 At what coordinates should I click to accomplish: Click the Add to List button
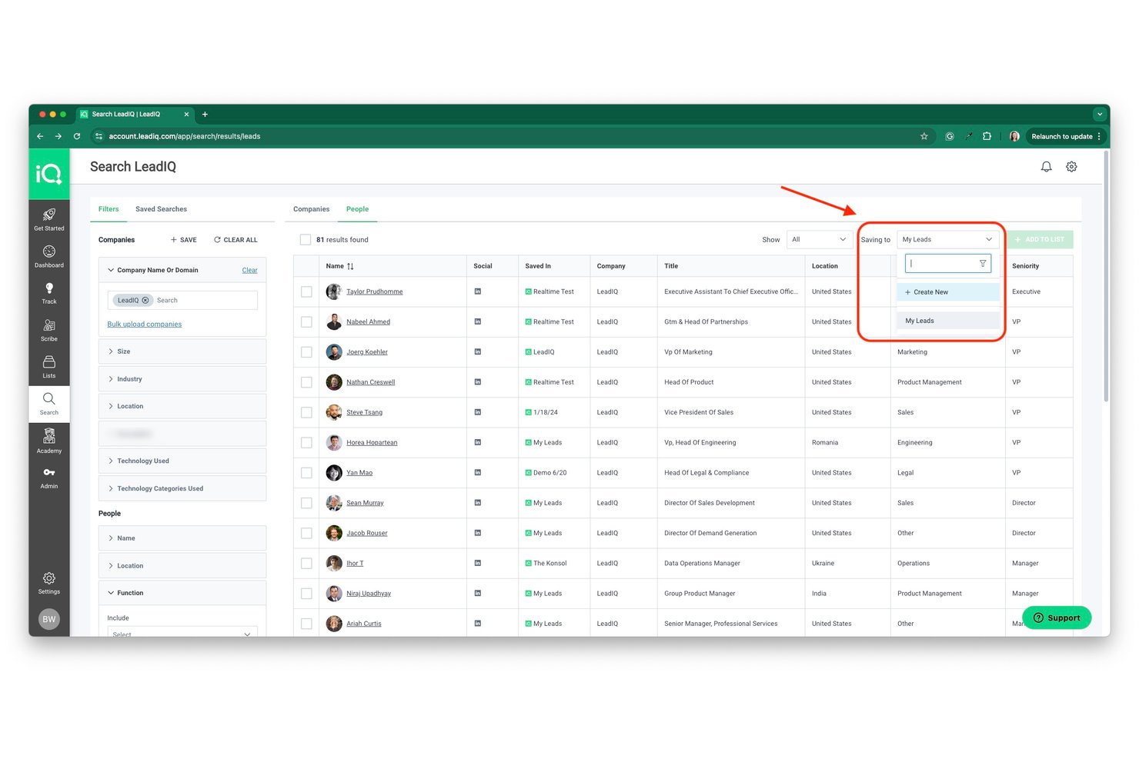tap(1040, 239)
